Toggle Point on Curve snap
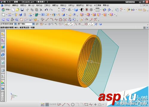 tap(93, 24)
